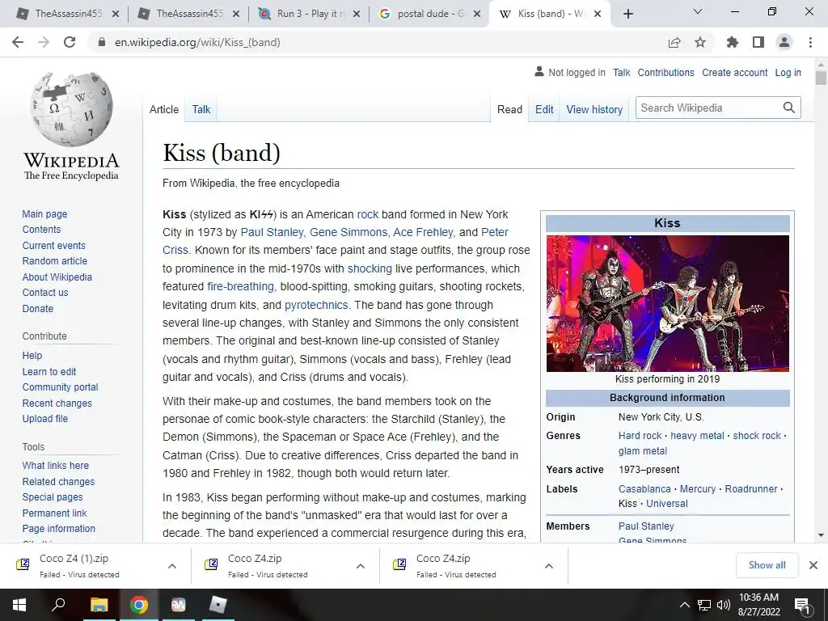
Task: Bookmark this page with the star icon
Action: tap(700, 42)
